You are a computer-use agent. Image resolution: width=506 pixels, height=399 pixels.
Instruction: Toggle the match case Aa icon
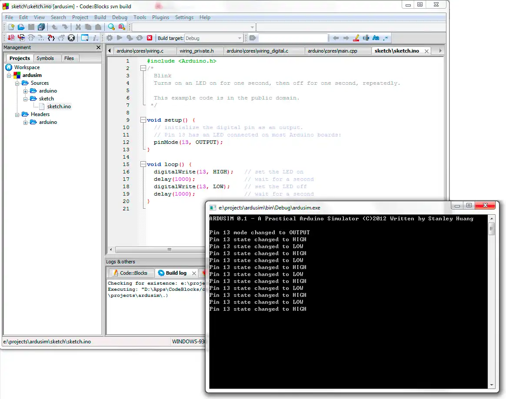[376, 38]
